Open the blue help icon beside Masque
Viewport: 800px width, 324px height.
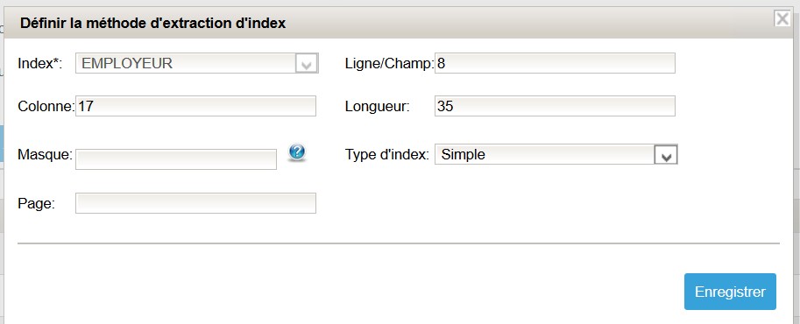(x=297, y=152)
